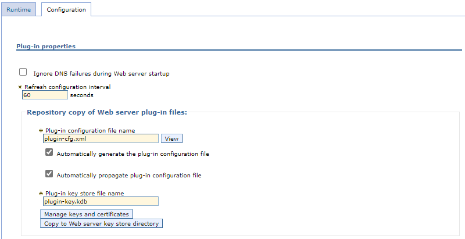The image size is (465, 239).
Task: Select the Refresh configuration interval label
Action: click(x=67, y=87)
